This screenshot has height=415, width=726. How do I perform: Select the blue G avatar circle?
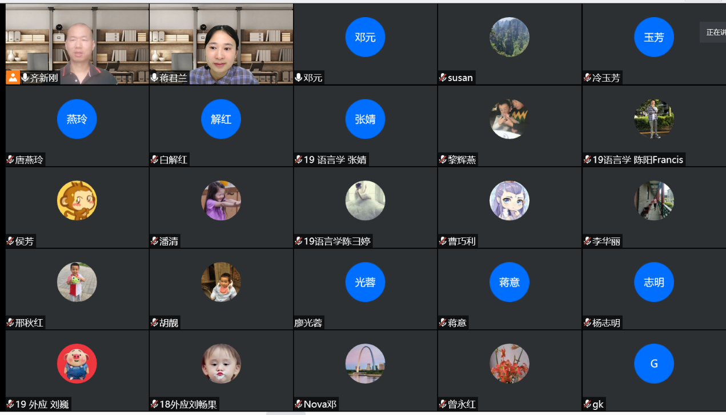(654, 364)
